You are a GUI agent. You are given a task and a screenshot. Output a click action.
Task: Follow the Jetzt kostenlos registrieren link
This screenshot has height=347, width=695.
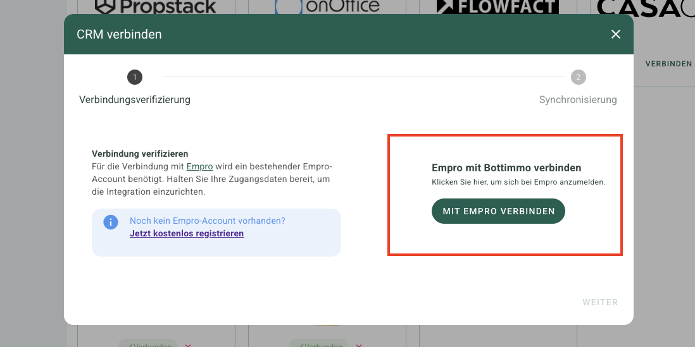[187, 233]
